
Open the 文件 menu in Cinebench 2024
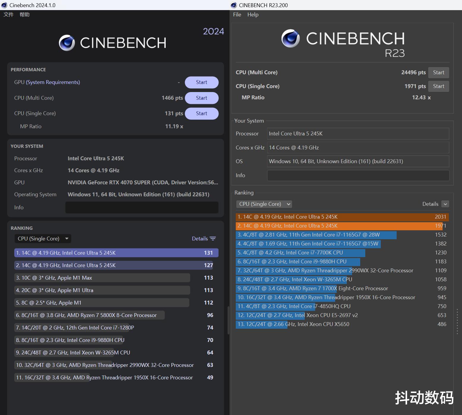[9, 15]
